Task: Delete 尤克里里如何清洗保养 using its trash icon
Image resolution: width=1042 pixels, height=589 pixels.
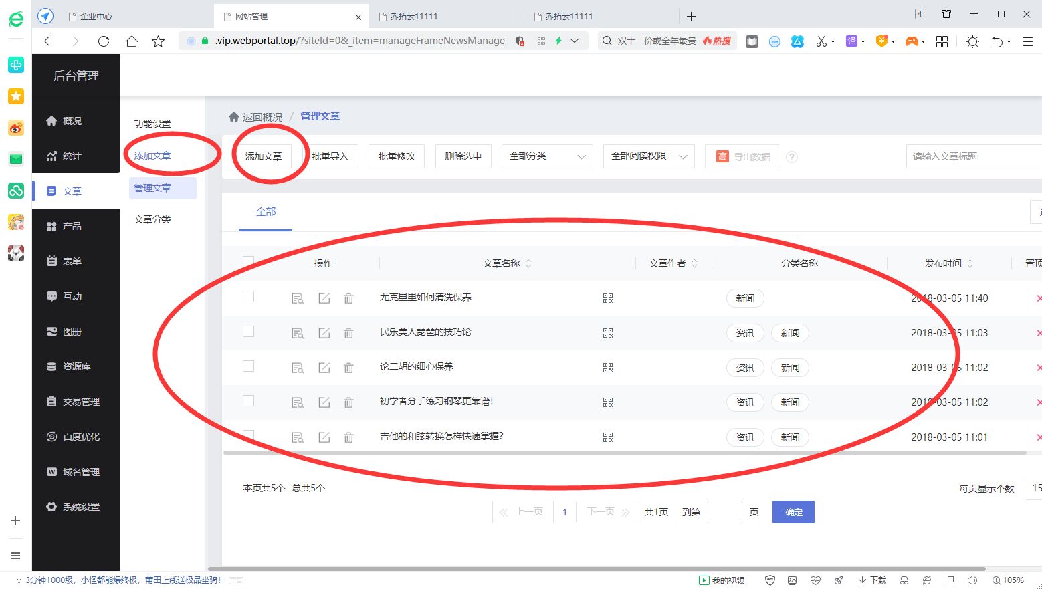Action: coord(348,298)
